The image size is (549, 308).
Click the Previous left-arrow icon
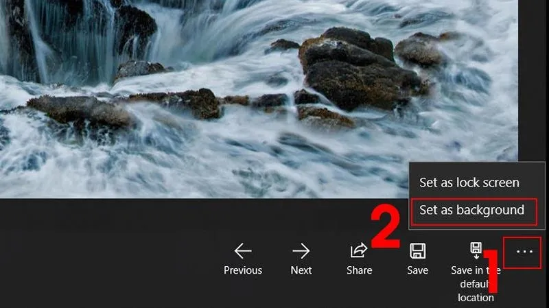243,250
